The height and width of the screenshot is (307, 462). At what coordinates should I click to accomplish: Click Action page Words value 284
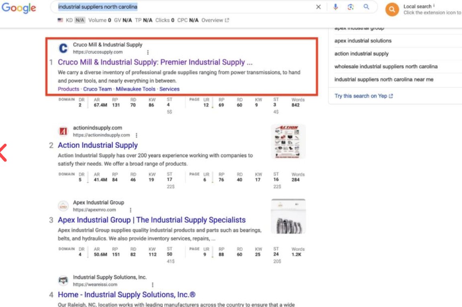296,180
